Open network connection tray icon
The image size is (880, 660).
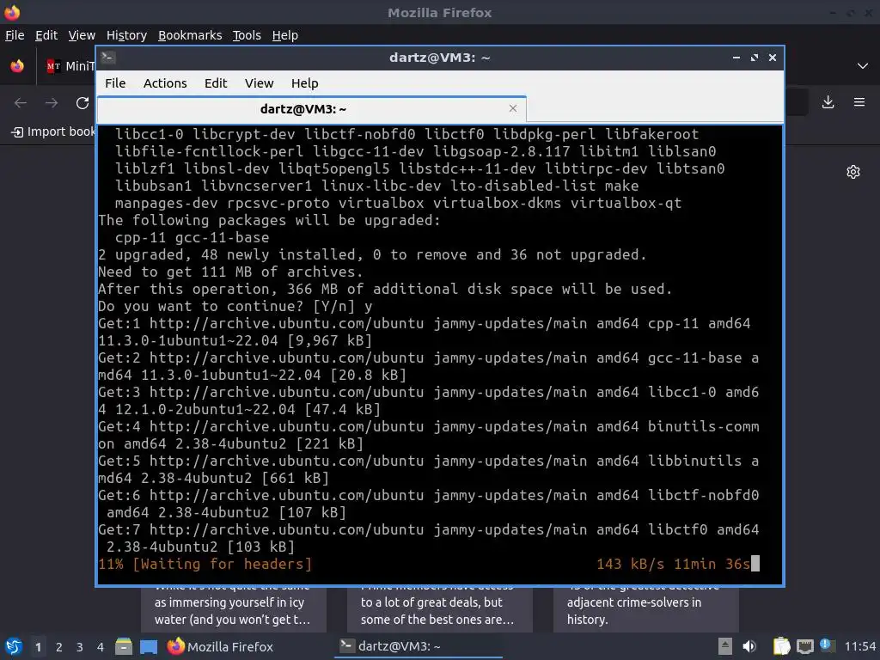pos(804,646)
